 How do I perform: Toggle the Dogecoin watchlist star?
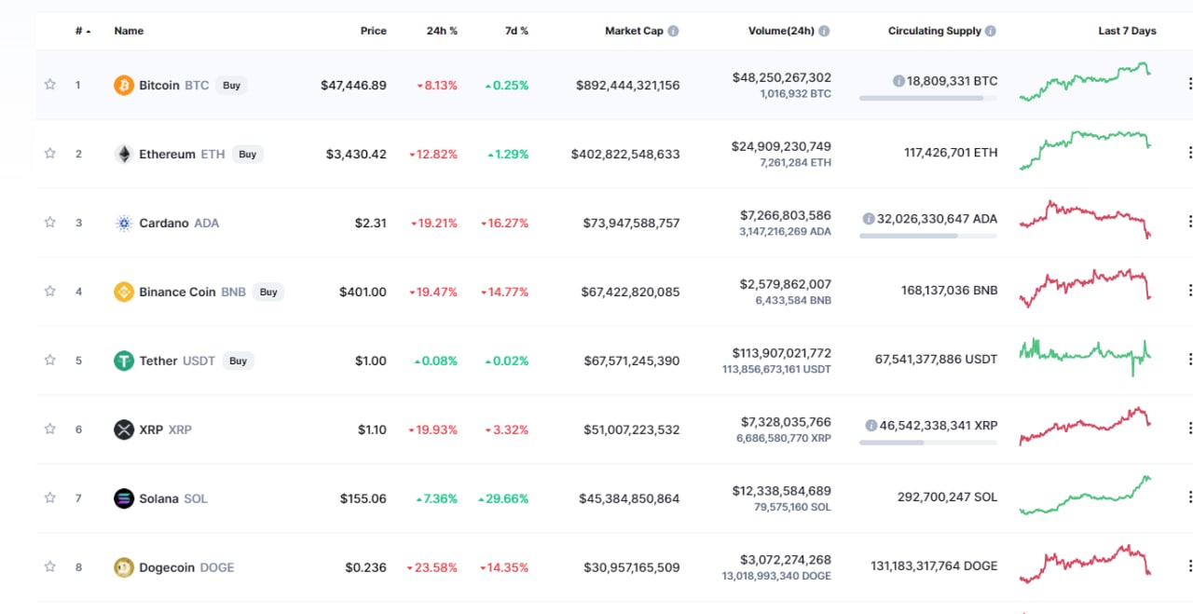(50, 567)
